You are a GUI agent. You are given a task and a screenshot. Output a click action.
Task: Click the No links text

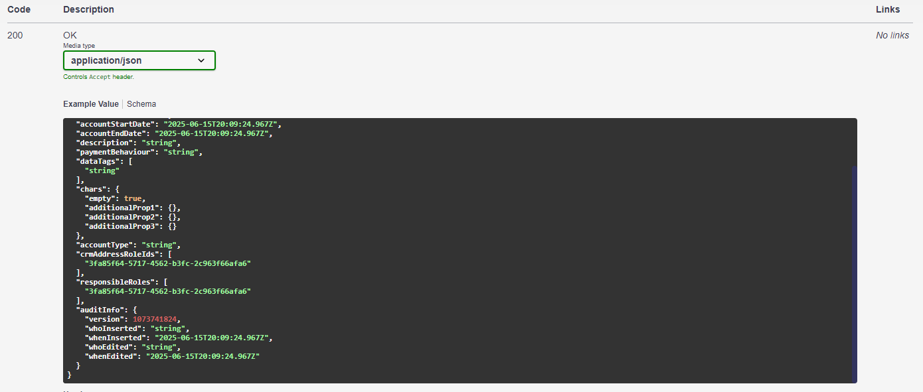click(x=892, y=34)
